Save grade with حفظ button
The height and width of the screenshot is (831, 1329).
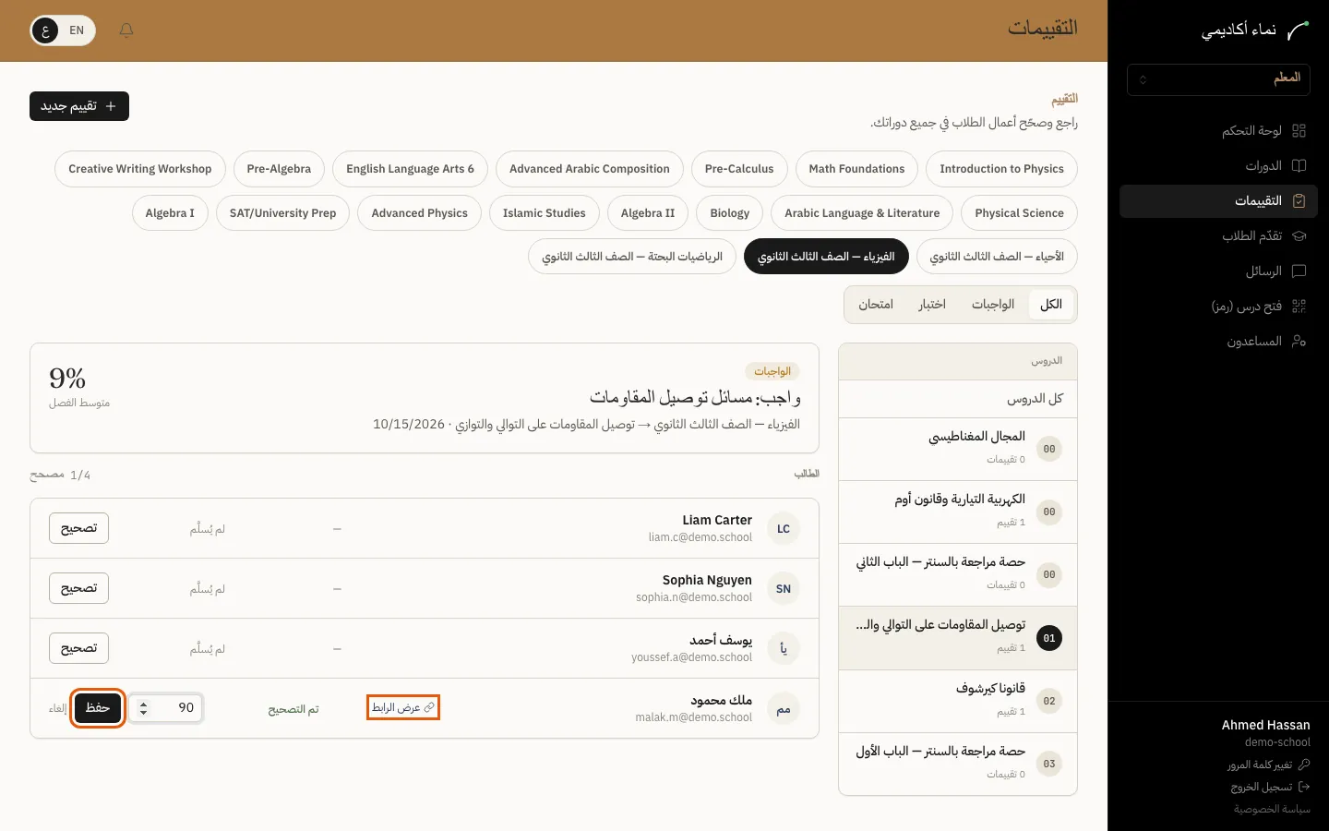98,708
